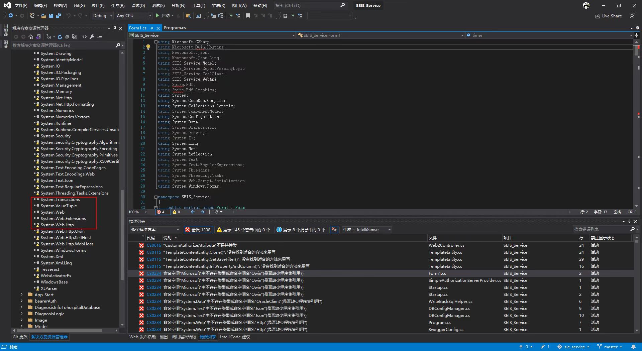Open the 调试(D) menu
This screenshot has height=351, width=642.
click(138, 5)
